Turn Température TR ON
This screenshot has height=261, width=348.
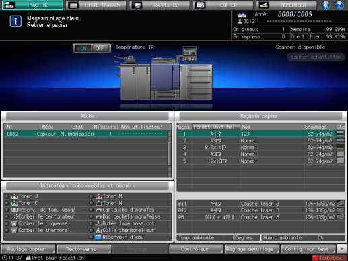click(83, 48)
